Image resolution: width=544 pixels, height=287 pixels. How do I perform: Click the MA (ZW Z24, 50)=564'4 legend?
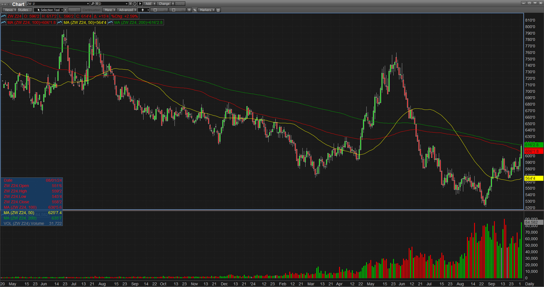pos(85,23)
